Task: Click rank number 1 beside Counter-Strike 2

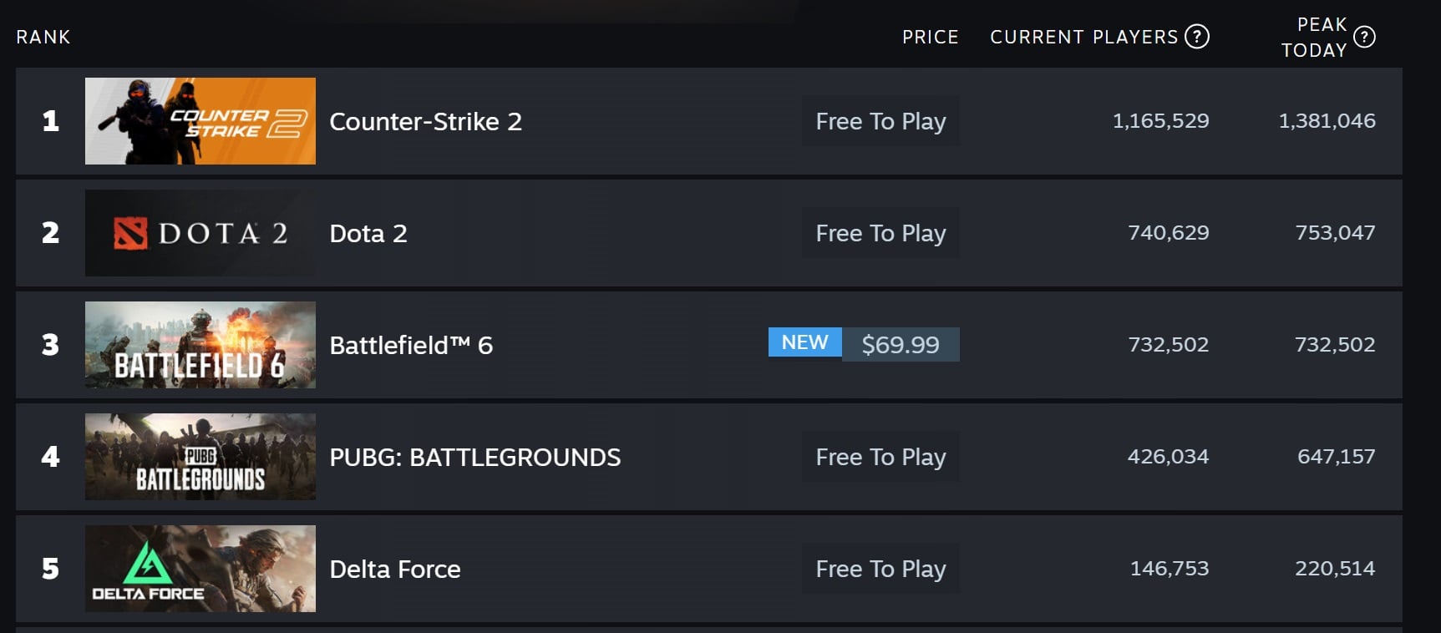Action: [50, 121]
